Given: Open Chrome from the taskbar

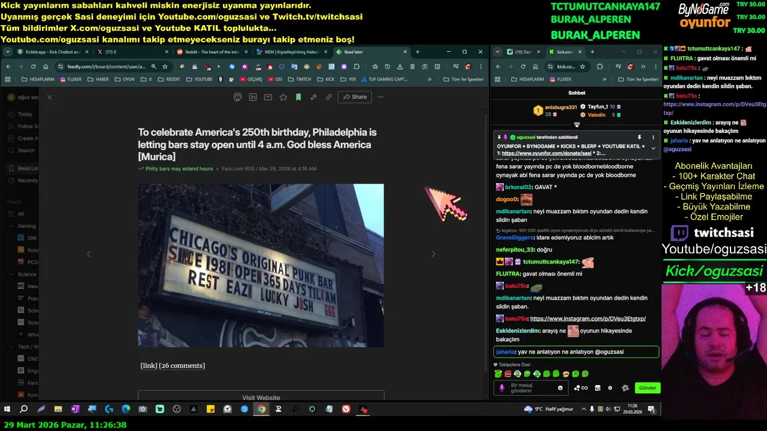Looking at the screenshot, I should click(x=261, y=409).
